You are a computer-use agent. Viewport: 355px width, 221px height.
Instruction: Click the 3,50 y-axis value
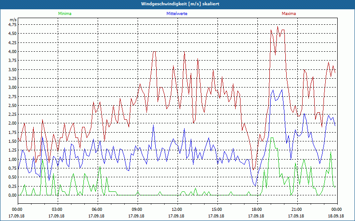(12, 69)
